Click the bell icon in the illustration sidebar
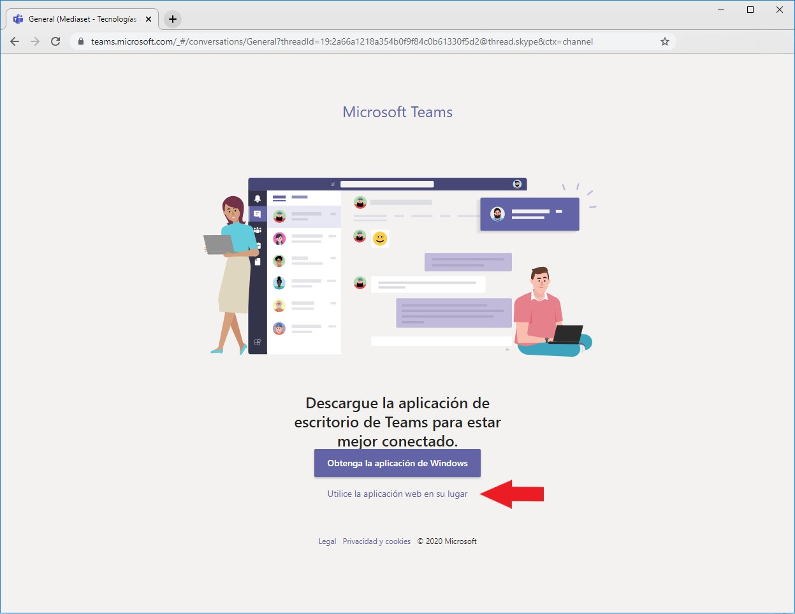795x614 pixels. [258, 199]
